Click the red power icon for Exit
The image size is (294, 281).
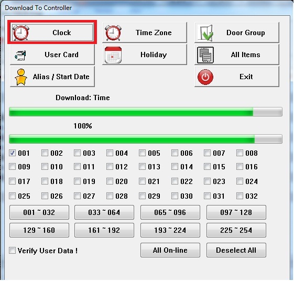point(205,77)
